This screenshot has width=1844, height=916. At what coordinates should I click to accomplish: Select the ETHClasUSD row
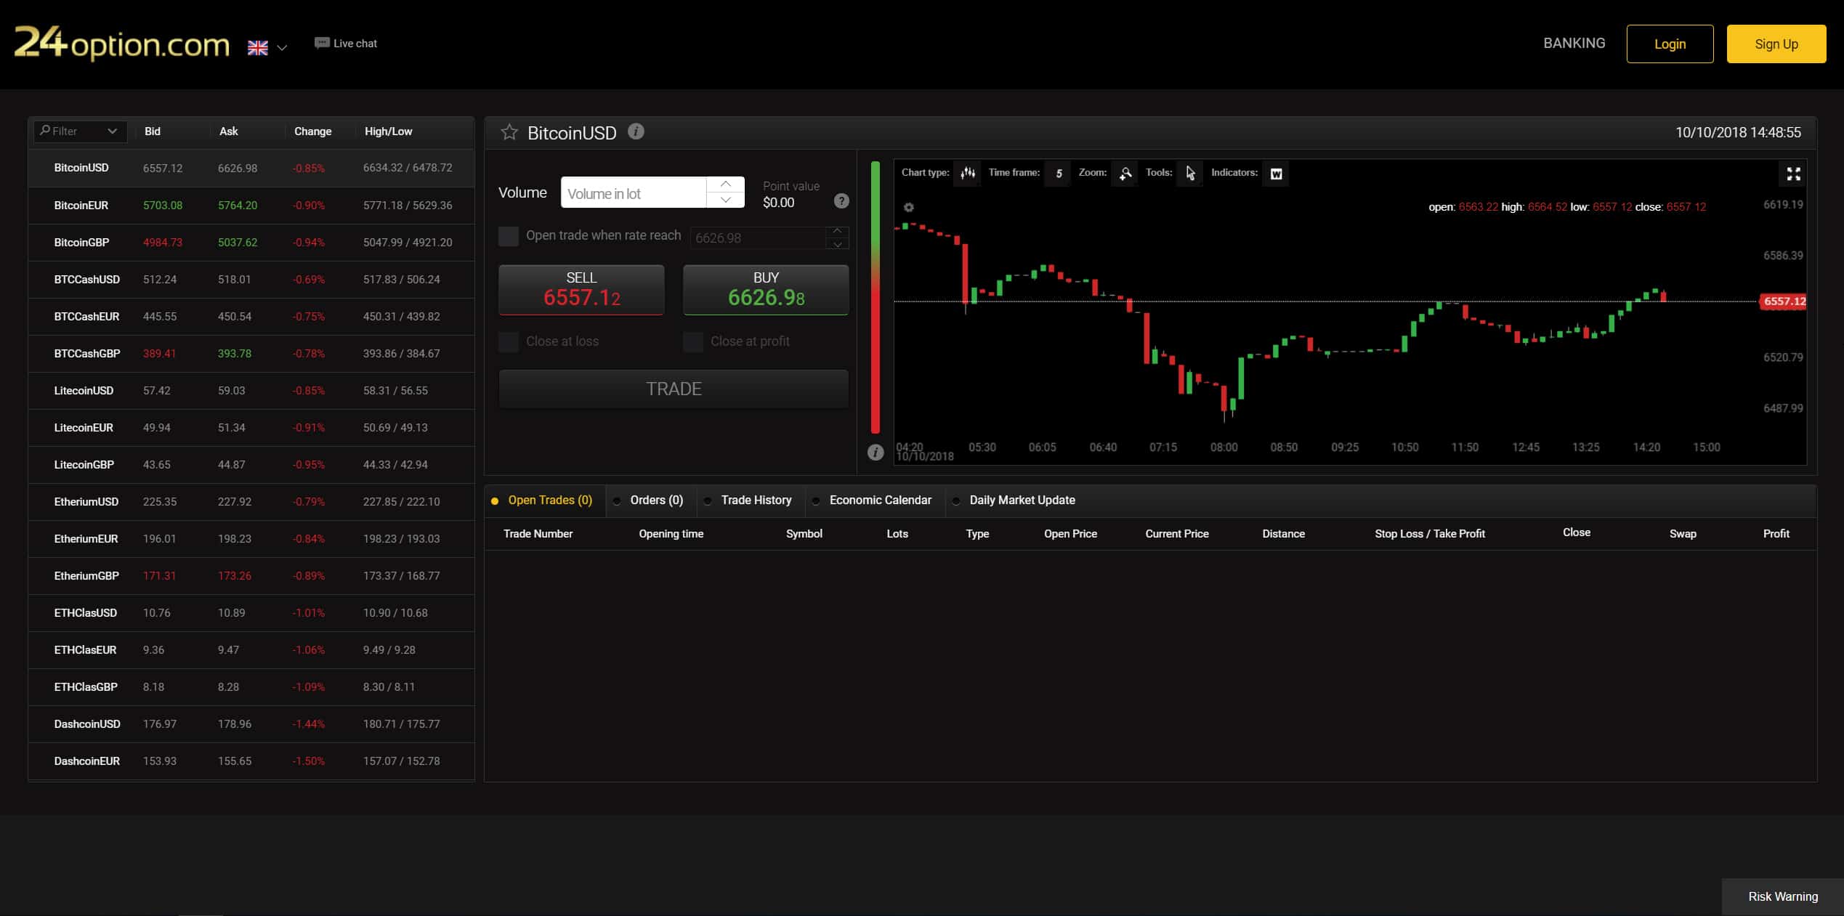tap(251, 613)
